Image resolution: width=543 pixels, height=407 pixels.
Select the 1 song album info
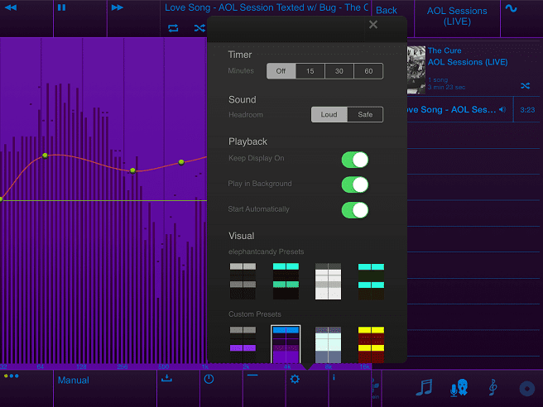click(x=438, y=80)
